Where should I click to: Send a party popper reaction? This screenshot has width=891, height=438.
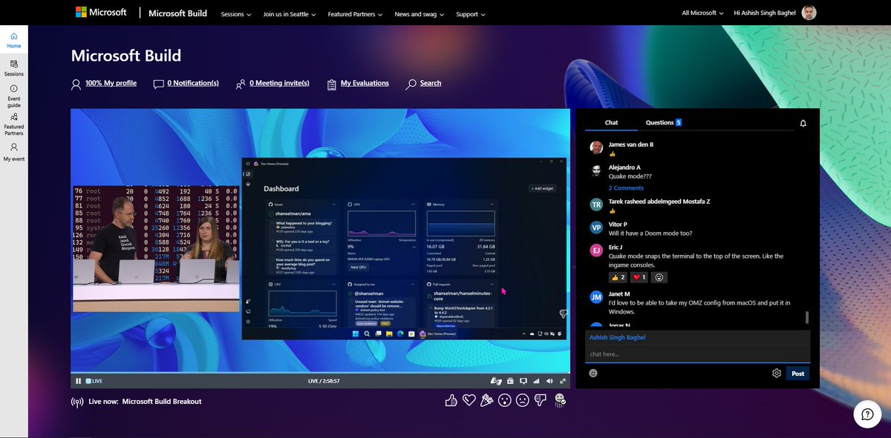(x=487, y=400)
